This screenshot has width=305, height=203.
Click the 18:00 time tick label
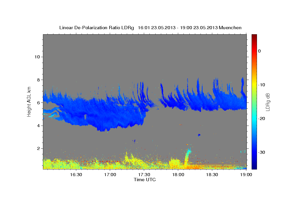[x=178, y=175]
